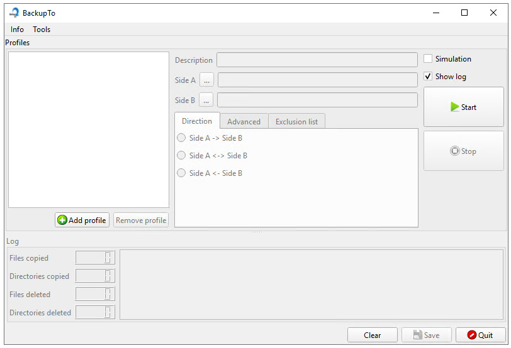
Task: Browse for Side B folder
Action: click(206, 100)
